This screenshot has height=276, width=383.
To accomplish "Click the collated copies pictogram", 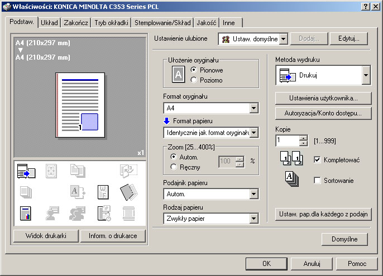I will click(291, 158).
